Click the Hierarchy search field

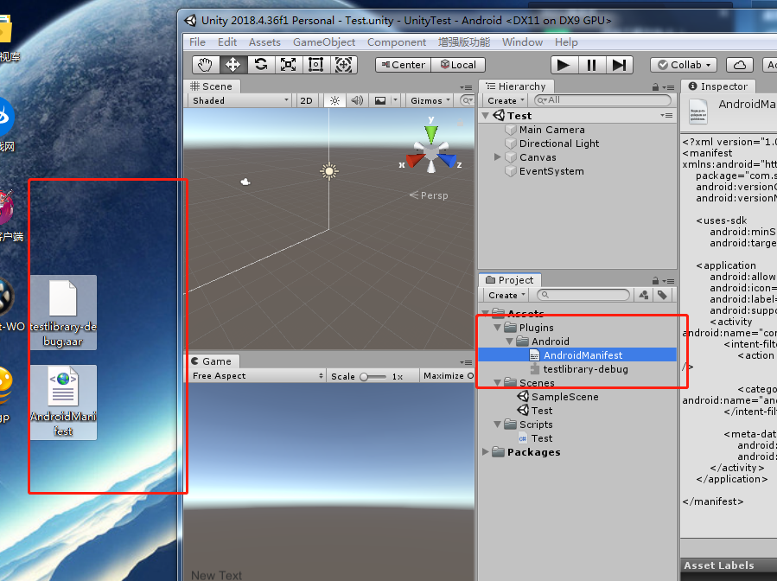click(x=602, y=100)
